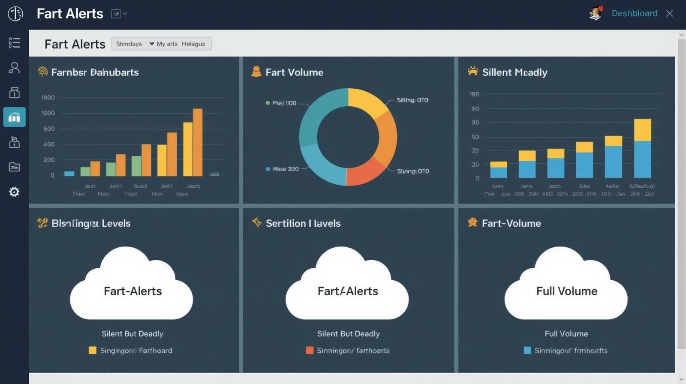Click the vertical scrollbar on the right
This screenshot has height=384, width=686.
[x=681, y=193]
